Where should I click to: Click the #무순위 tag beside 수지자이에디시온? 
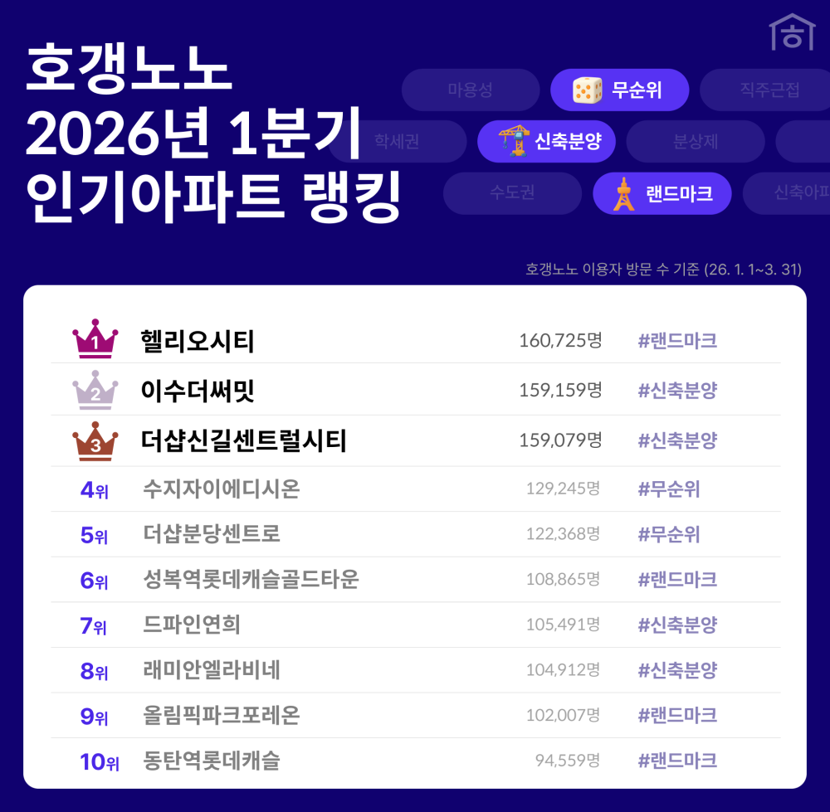(x=668, y=489)
